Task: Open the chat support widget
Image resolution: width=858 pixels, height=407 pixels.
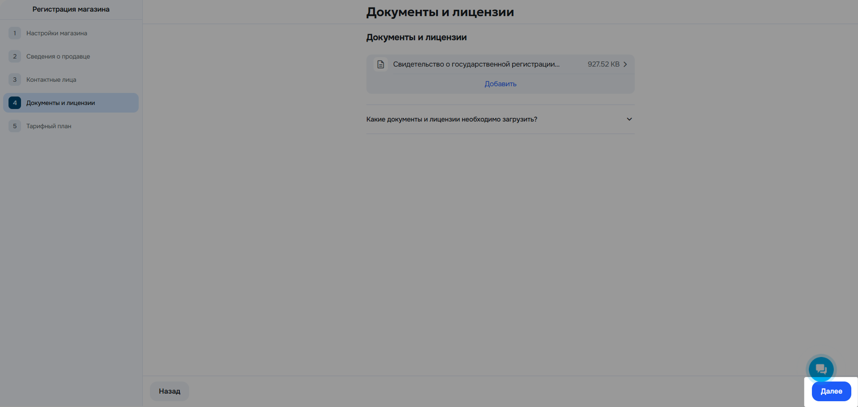Action: [x=820, y=369]
